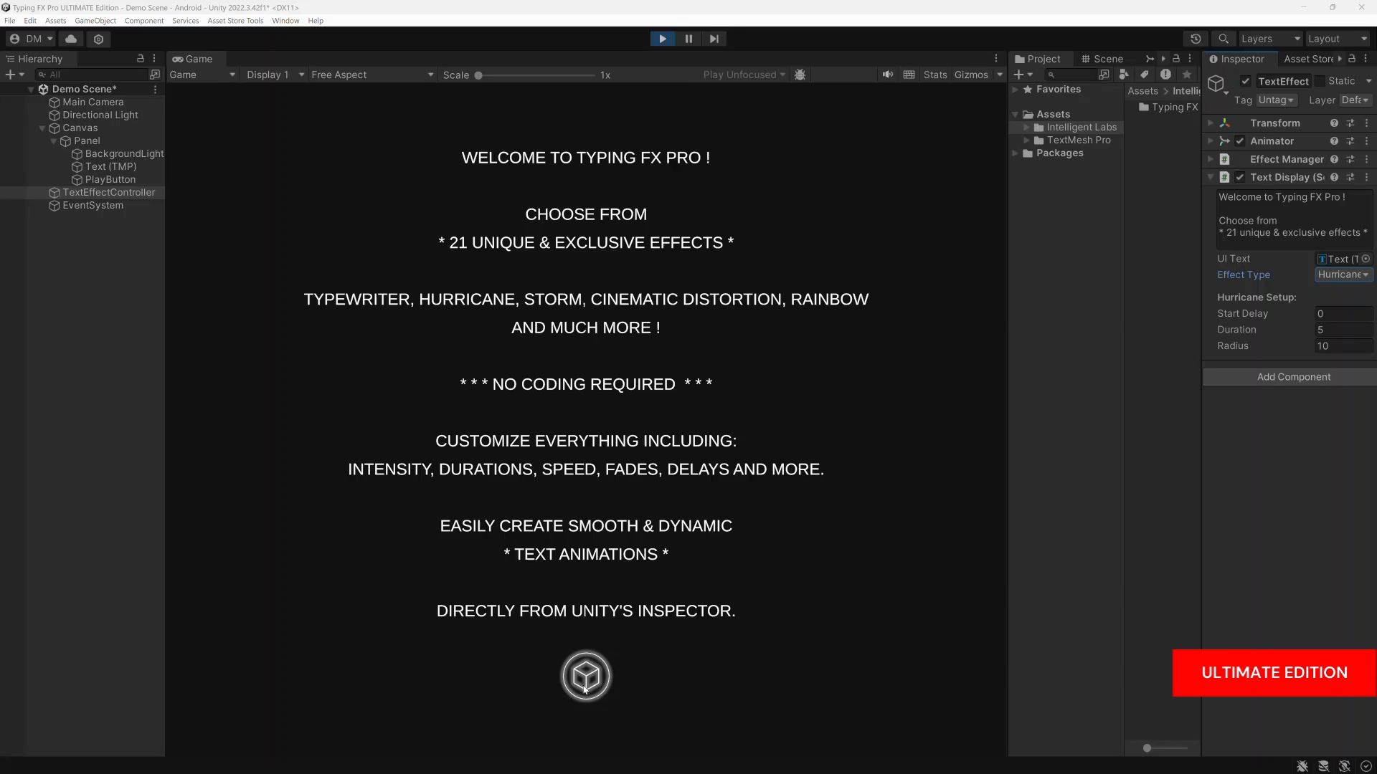The height and width of the screenshot is (774, 1377).
Task: Open the Tag Untagged dropdown
Action: [1276, 100]
